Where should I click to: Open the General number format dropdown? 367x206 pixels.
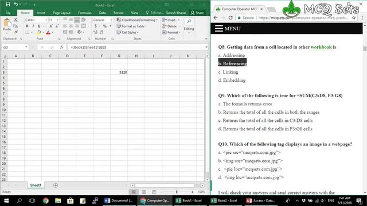[111, 20]
